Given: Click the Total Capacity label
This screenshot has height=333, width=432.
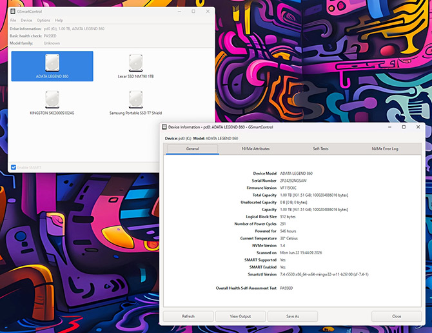Looking at the screenshot, I should pos(264,195).
